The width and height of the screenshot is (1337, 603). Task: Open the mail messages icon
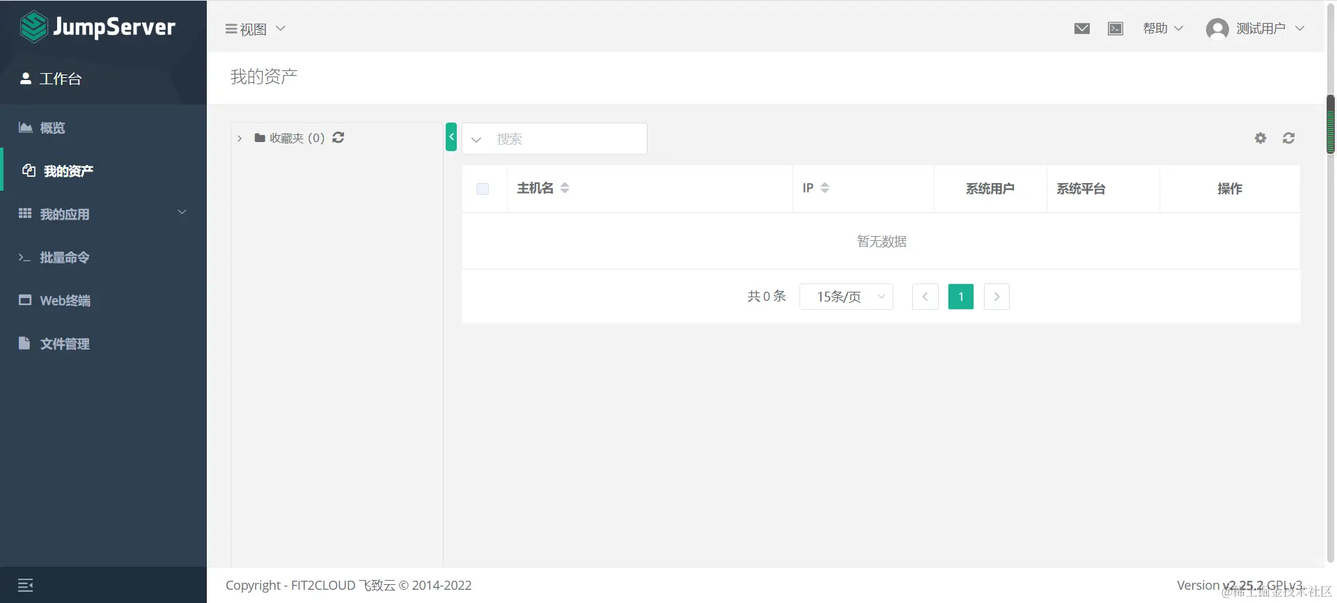click(x=1081, y=29)
